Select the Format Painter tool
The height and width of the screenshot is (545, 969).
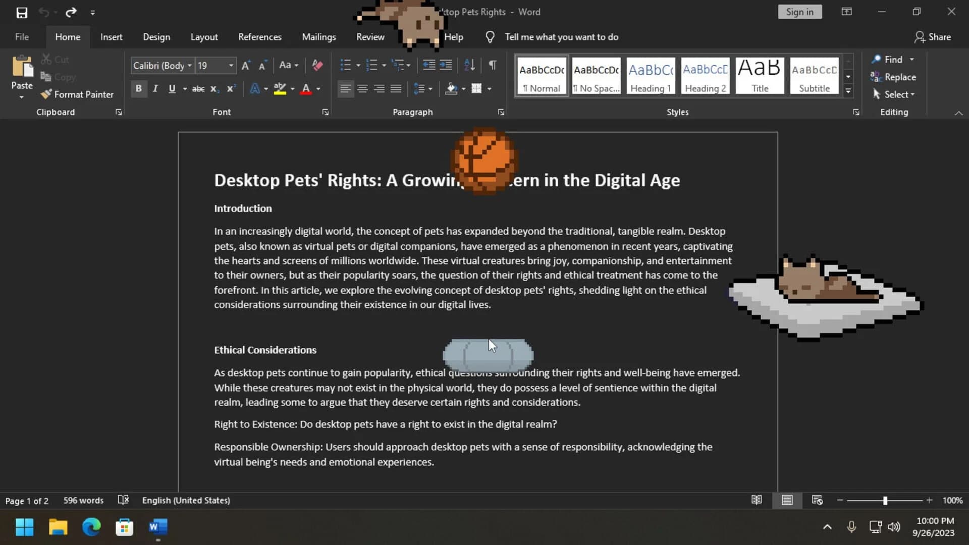[77, 94]
